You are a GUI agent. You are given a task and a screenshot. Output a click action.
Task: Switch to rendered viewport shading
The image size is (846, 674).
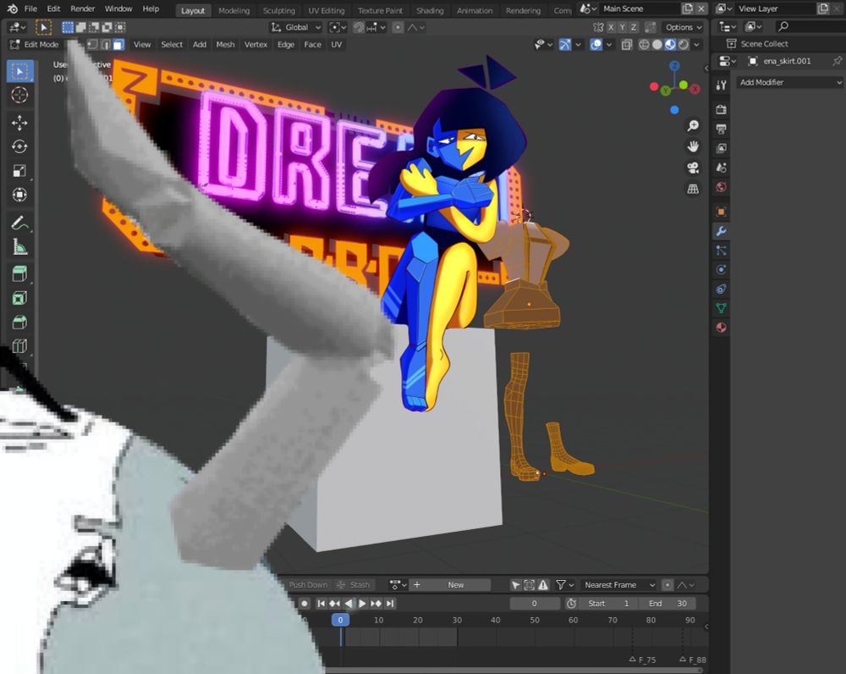pos(683,45)
